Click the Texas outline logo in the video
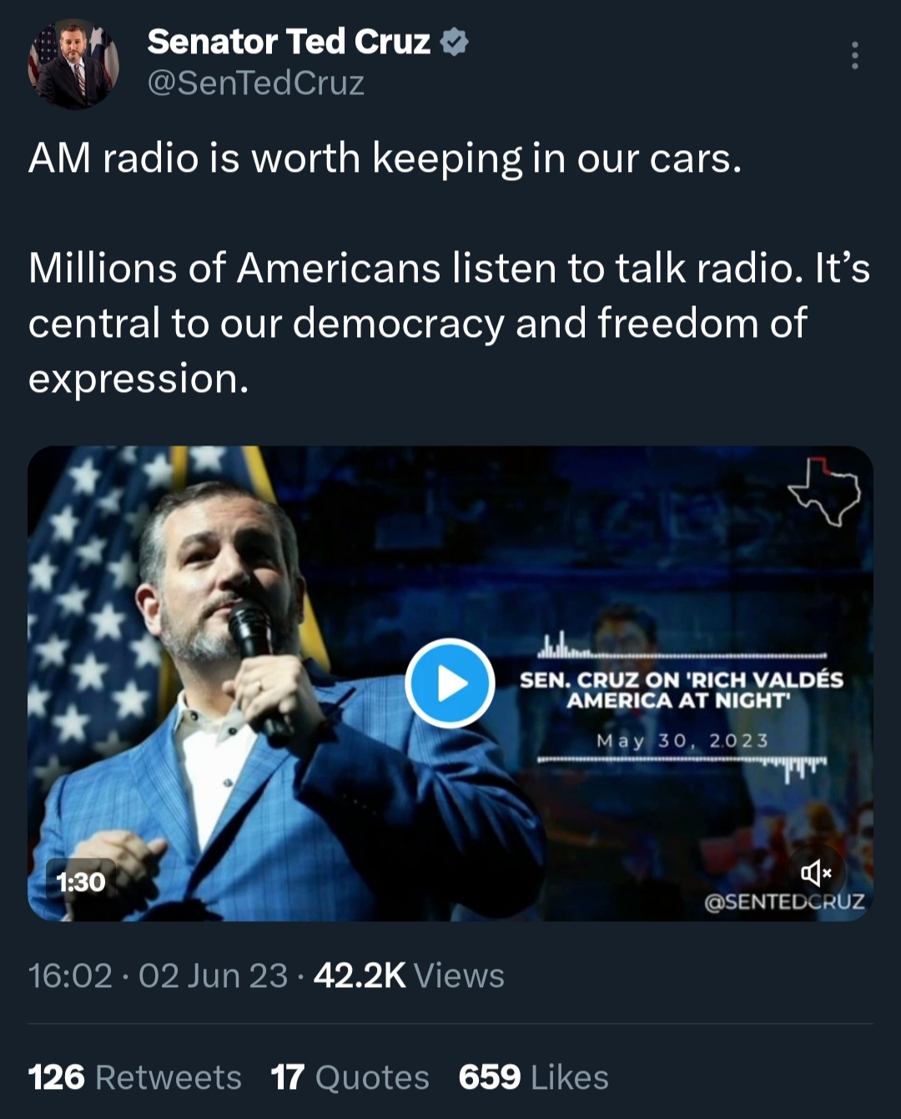This screenshot has width=901, height=1119. coord(824,491)
